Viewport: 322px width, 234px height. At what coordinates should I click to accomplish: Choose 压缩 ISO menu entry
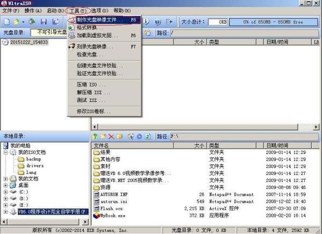pyautogui.click(x=105, y=84)
